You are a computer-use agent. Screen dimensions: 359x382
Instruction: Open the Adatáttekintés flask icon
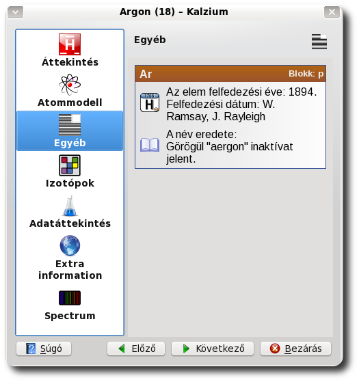(70, 206)
